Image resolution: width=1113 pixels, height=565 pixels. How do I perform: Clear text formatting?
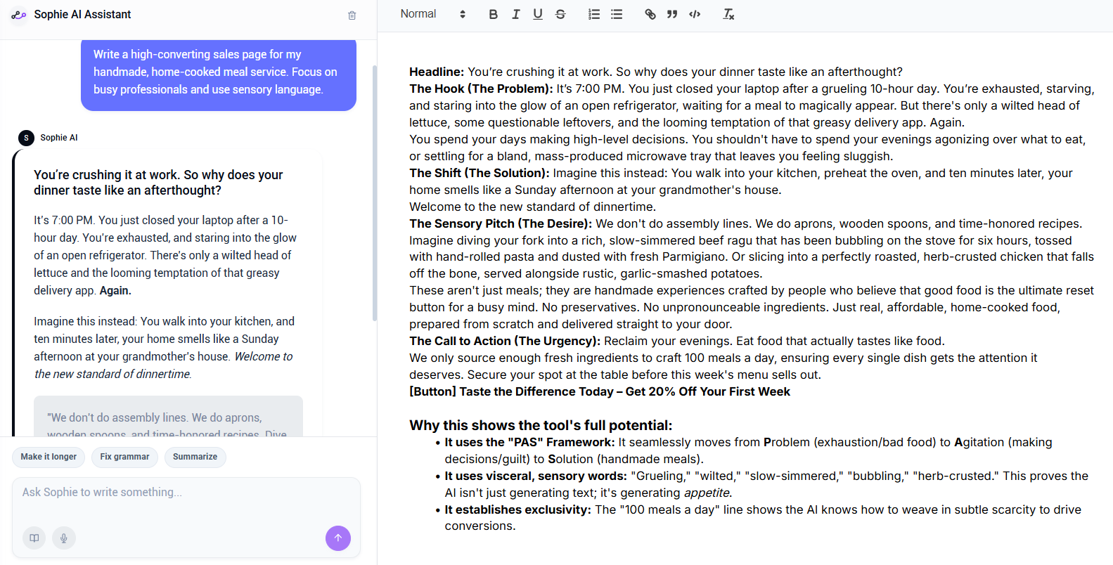[728, 14]
